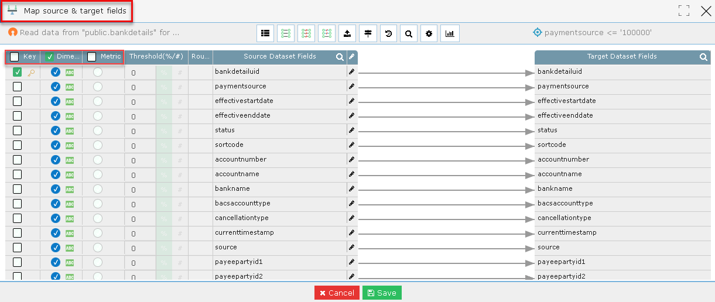Check the Key header checkbox
This screenshot has height=302, width=715.
pyautogui.click(x=15, y=57)
